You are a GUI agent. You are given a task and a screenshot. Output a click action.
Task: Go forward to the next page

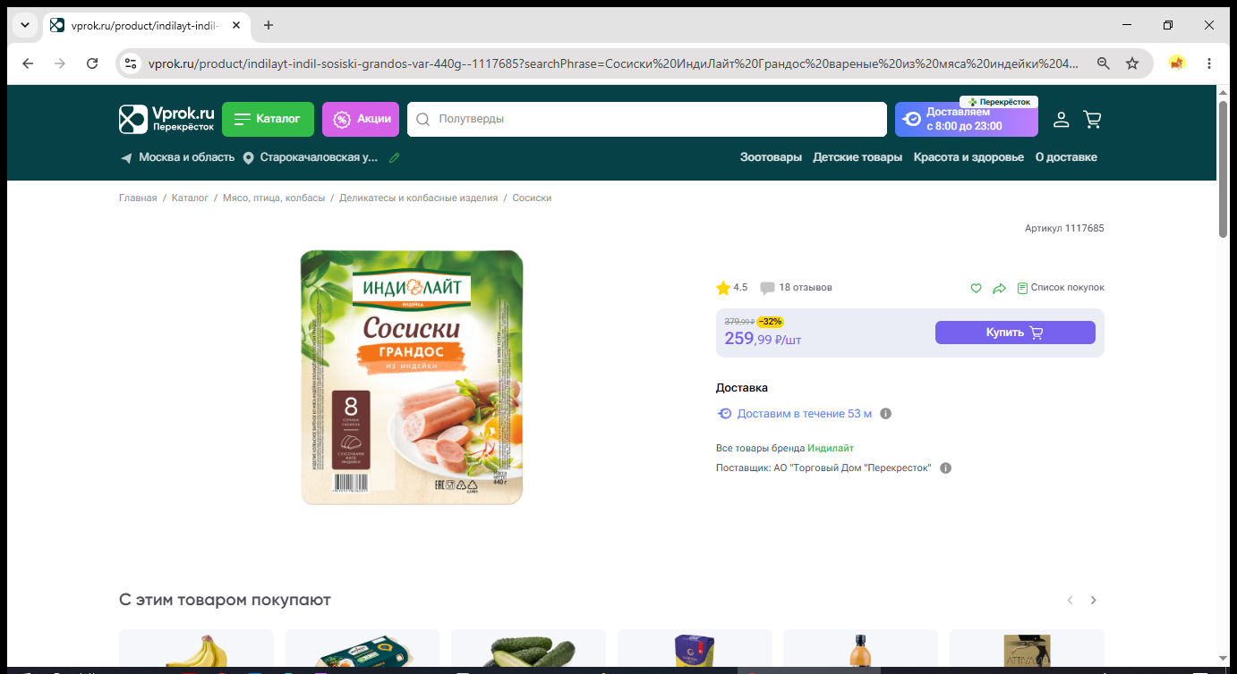[x=60, y=63]
